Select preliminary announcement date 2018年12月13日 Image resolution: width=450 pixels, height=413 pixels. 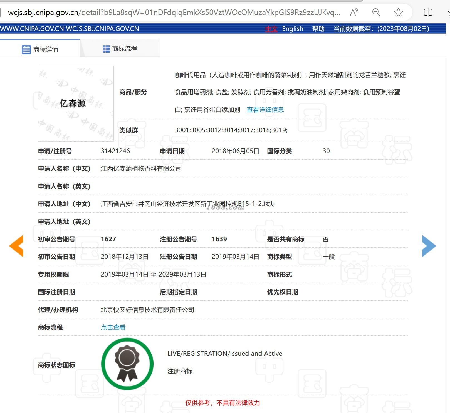click(124, 257)
